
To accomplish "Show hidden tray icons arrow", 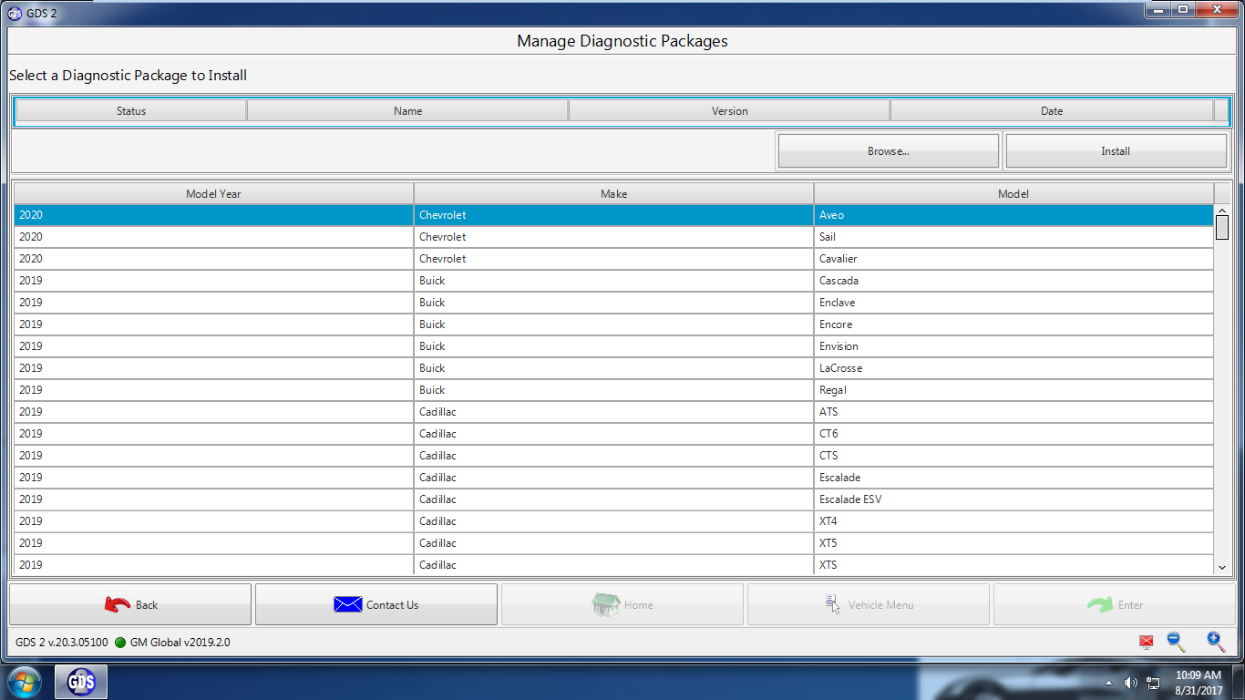I will pos(1109,683).
